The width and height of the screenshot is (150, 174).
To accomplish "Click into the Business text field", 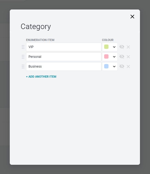I will click(64, 67).
